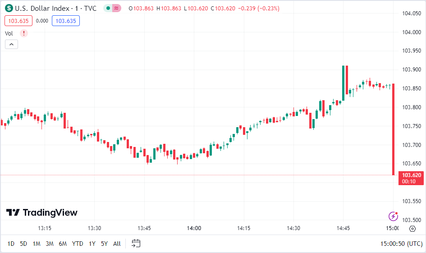426x253 pixels.
Task: Click the red 103.635 sell price button
Action: click(x=18, y=21)
